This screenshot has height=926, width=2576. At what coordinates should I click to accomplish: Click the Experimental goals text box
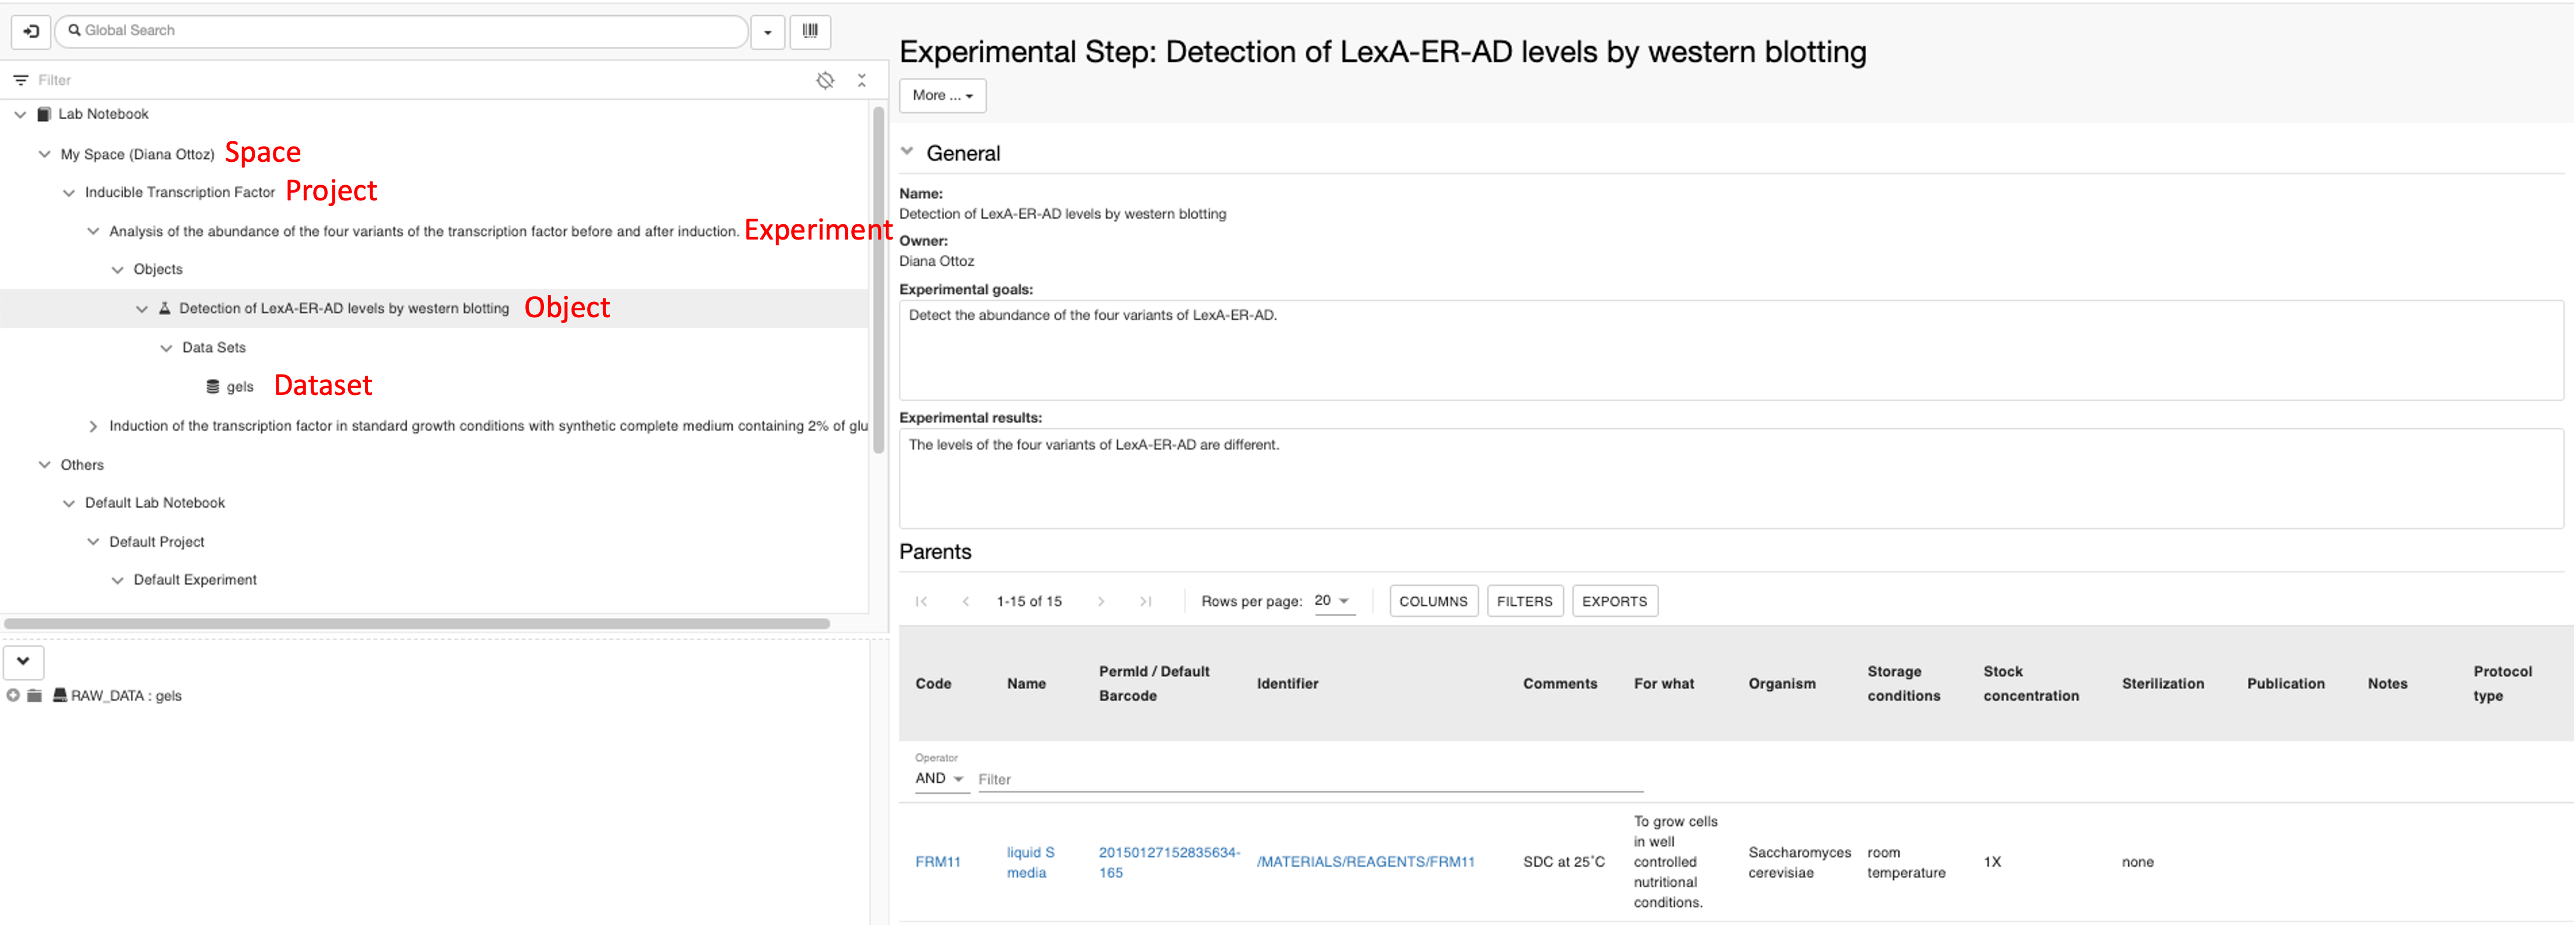click(x=1730, y=350)
